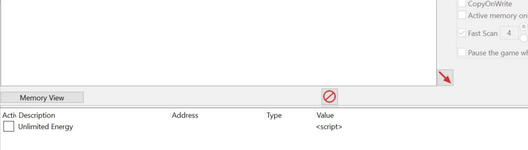Activate the Unlimited Energy script checkbox
The height and width of the screenshot is (150, 528).
[9, 126]
